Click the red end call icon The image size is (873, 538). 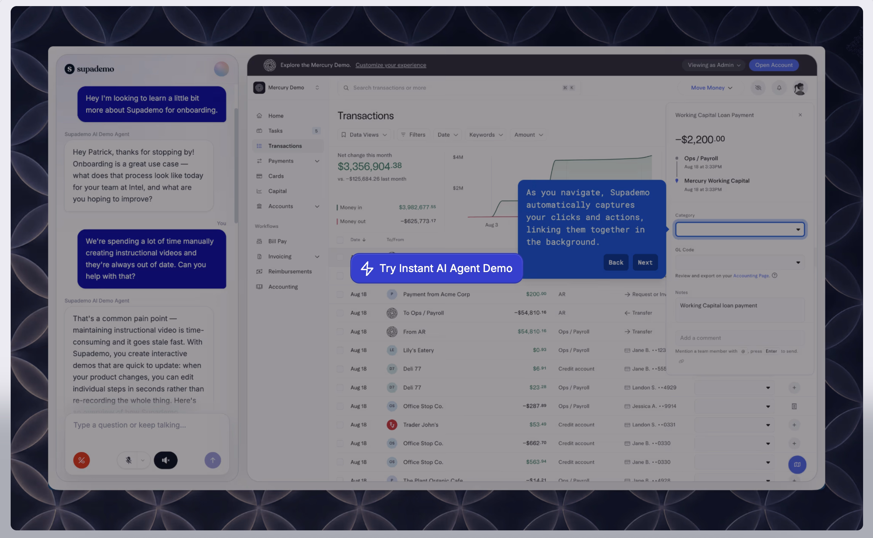click(82, 460)
